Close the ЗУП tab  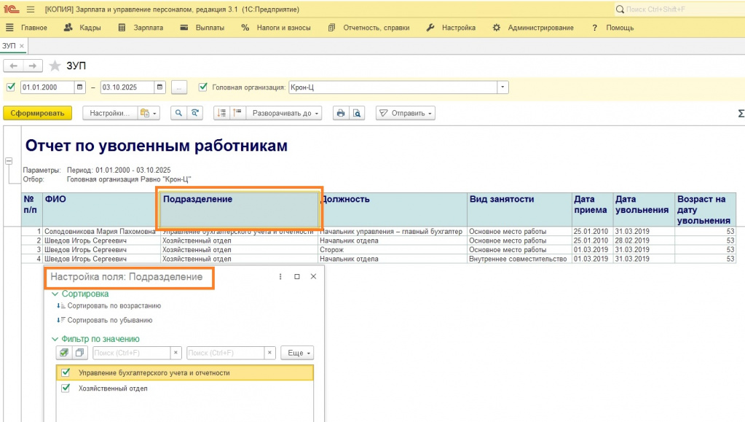pyautogui.click(x=21, y=46)
